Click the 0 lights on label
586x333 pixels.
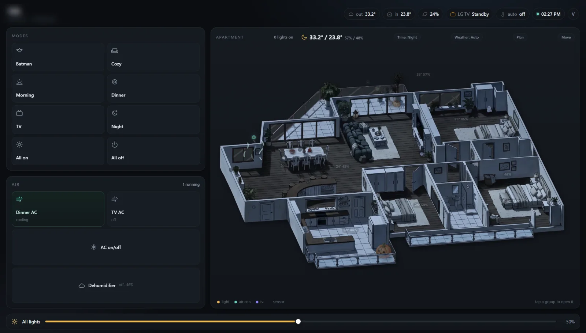click(283, 37)
